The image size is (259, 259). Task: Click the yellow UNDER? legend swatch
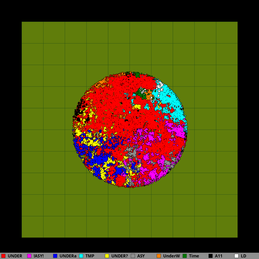click(107, 256)
